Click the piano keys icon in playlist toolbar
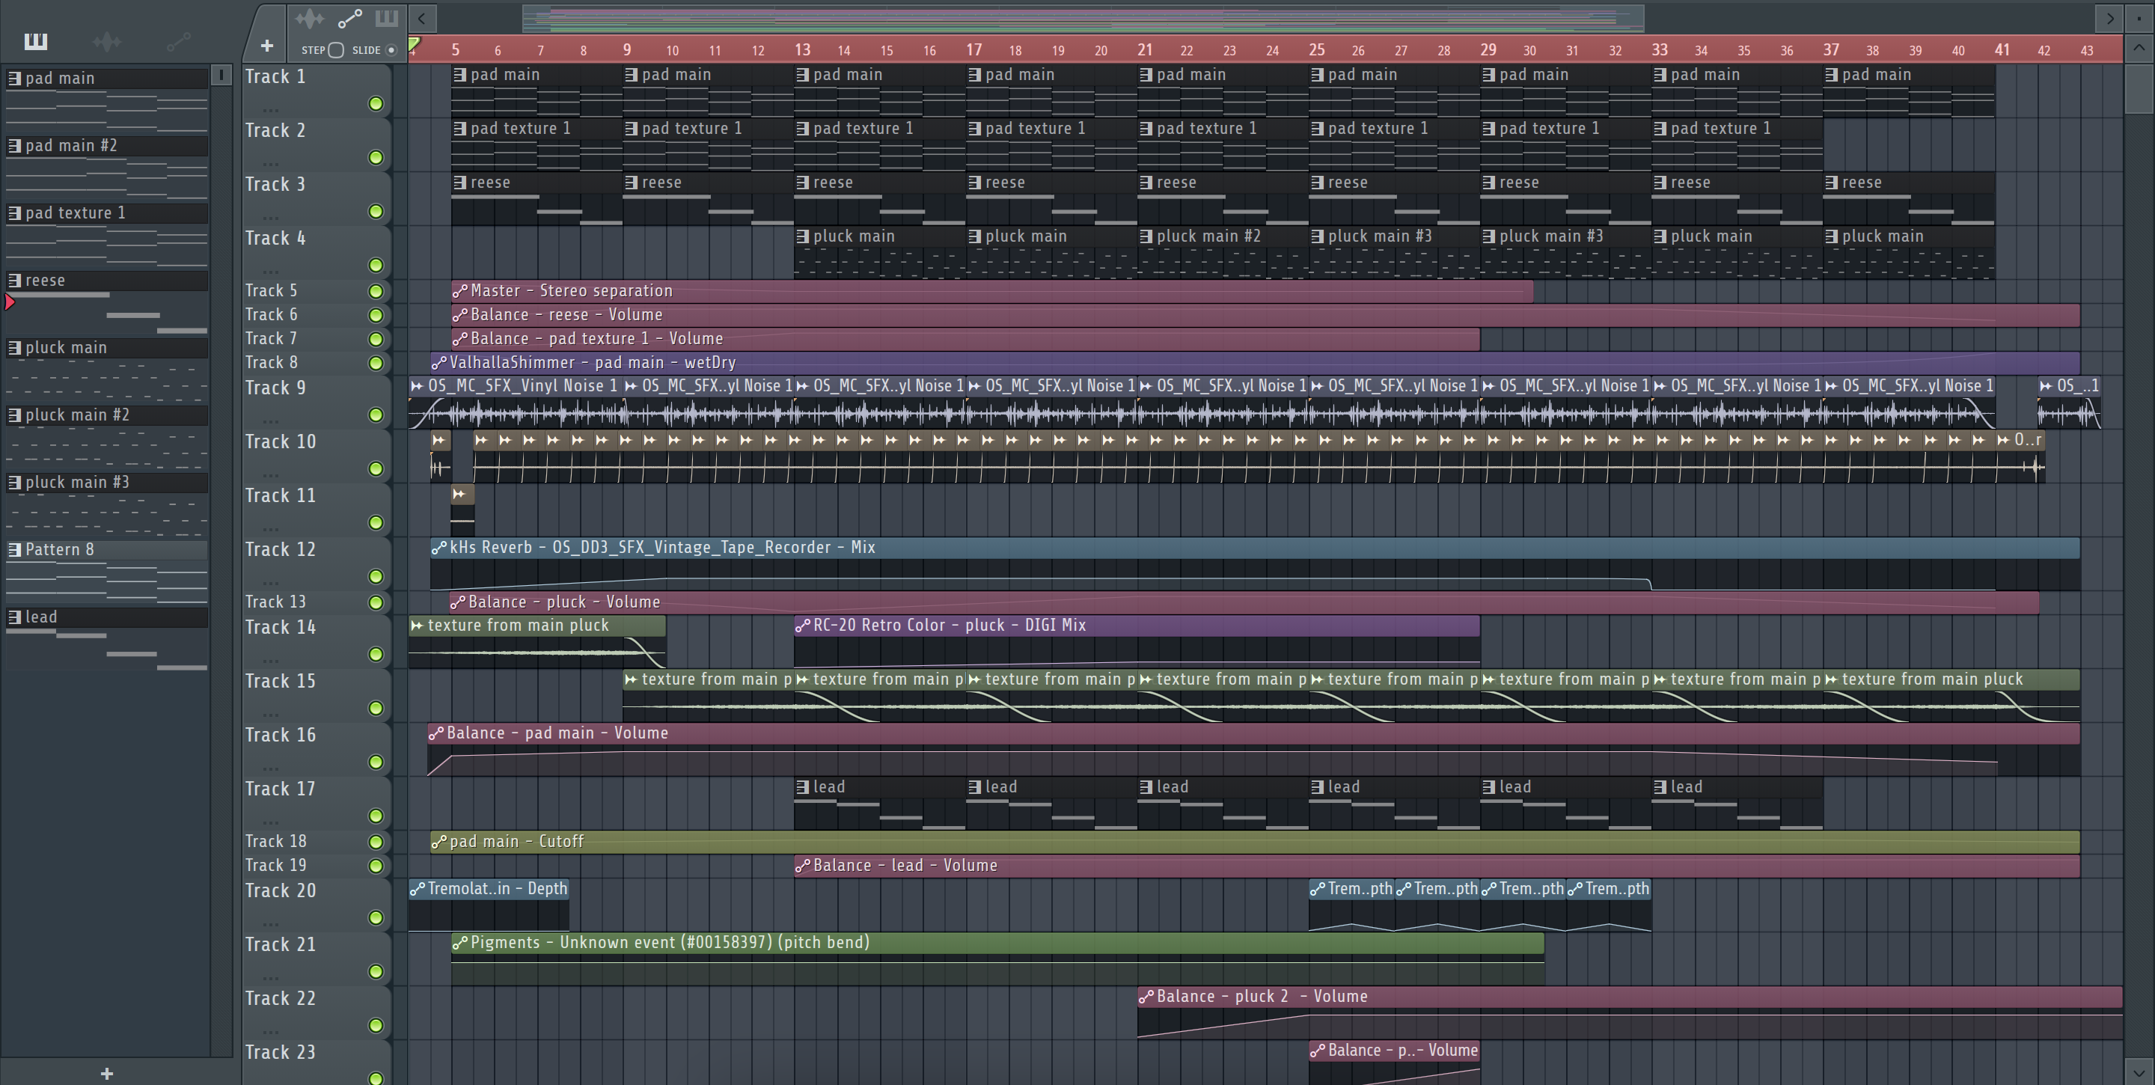The image size is (2155, 1085). 385,17
